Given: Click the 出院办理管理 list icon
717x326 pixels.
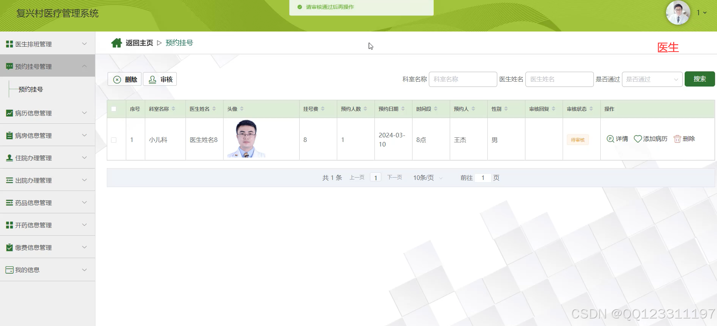Looking at the screenshot, I should pyautogui.click(x=10, y=180).
